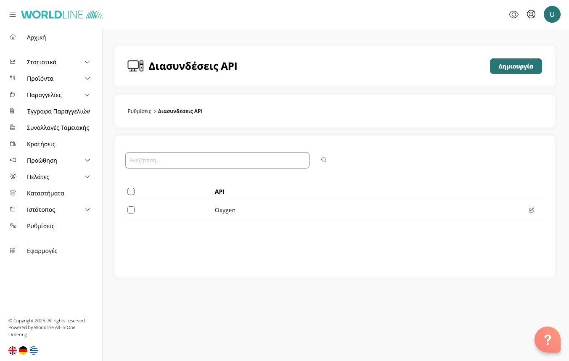The height and width of the screenshot is (361, 569).
Task: Open the user avatar menu
Action: [552, 14]
